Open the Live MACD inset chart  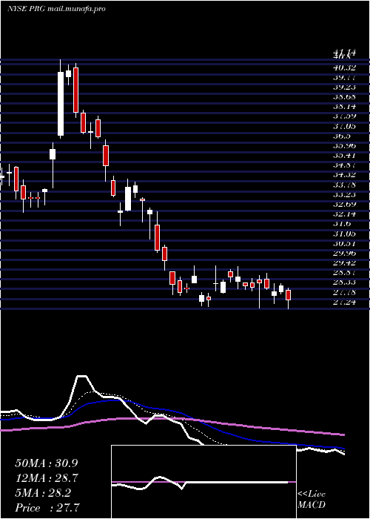(x=203, y=482)
